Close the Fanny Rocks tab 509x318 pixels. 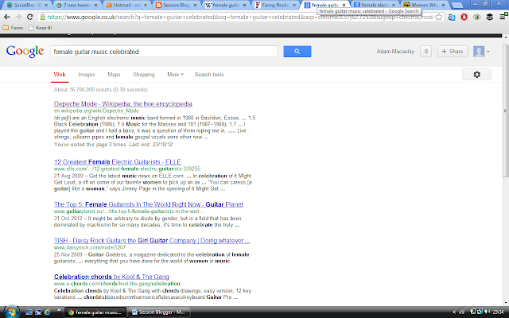coord(294,6)
